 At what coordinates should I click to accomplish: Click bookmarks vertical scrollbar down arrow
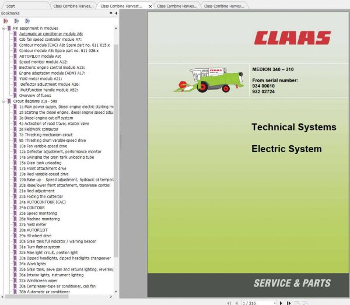[x=116, y=292]
